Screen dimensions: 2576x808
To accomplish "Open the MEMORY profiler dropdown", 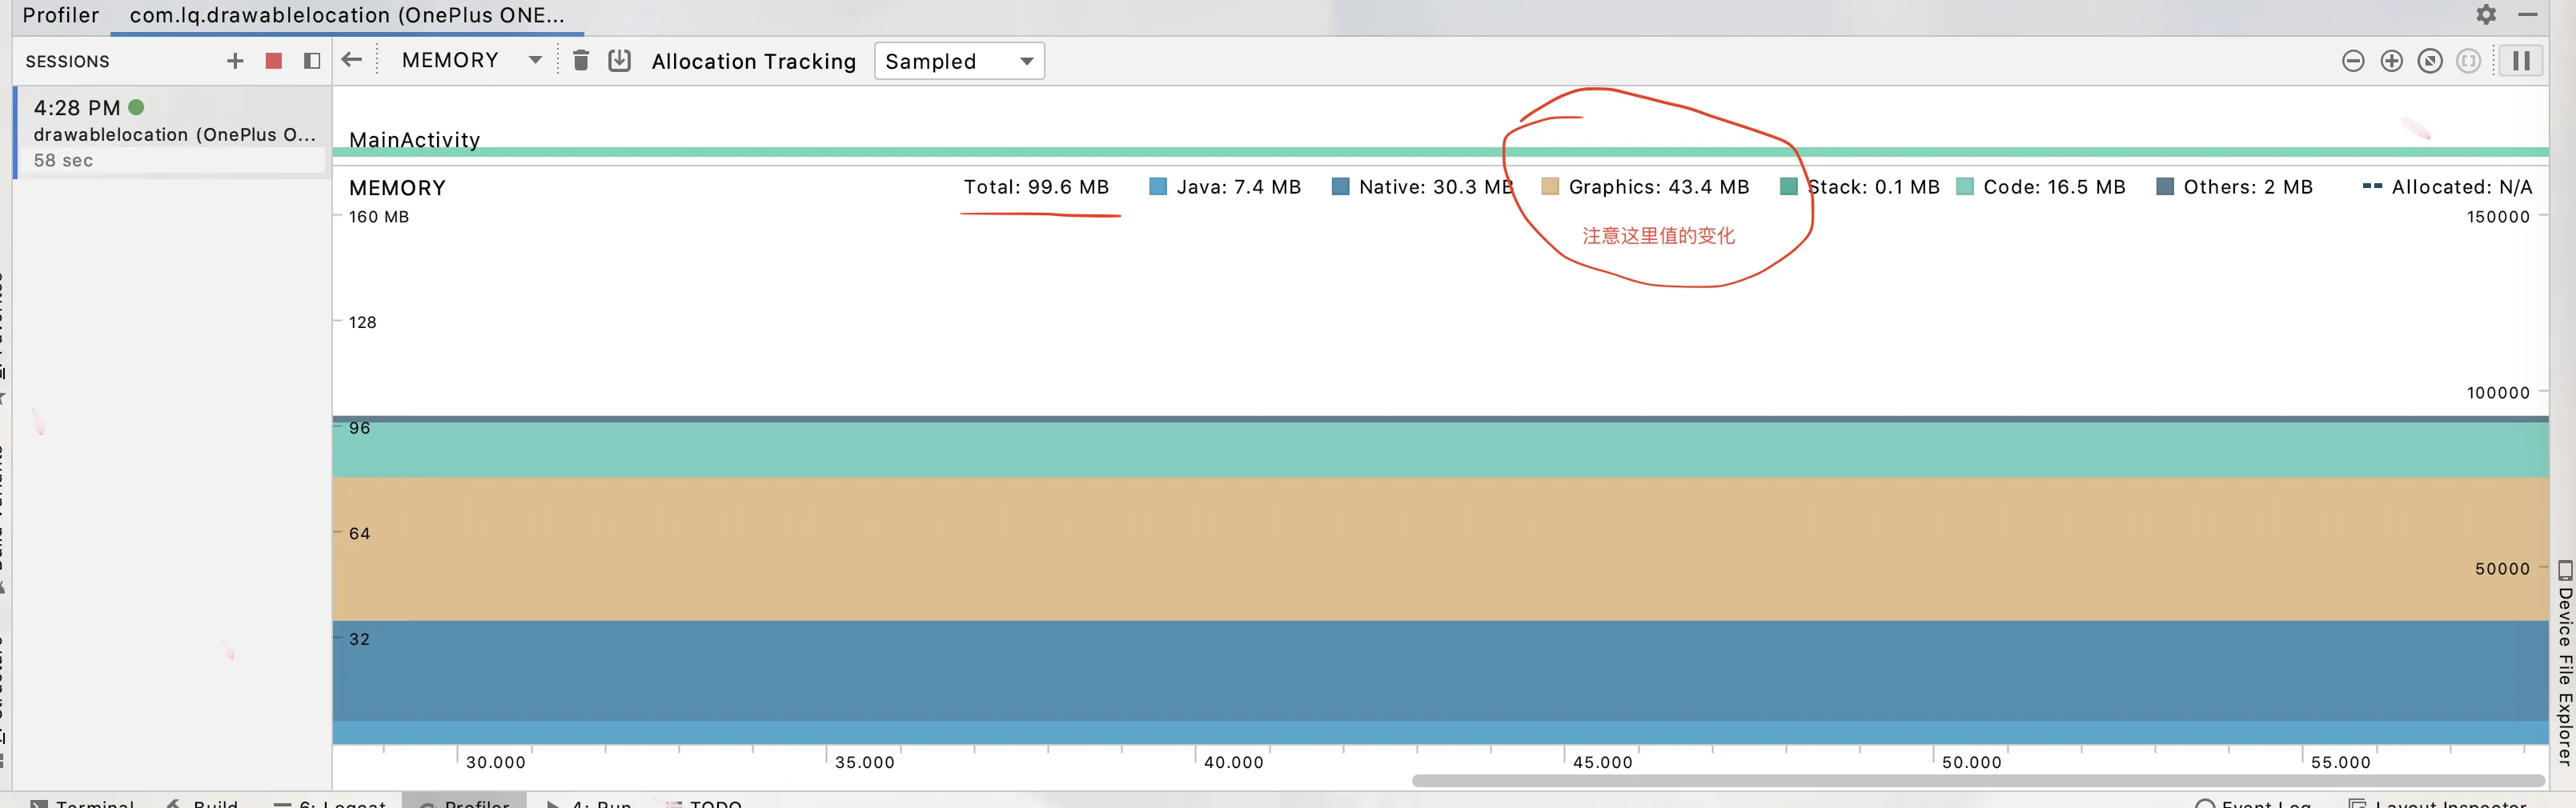I will point(471,60).
